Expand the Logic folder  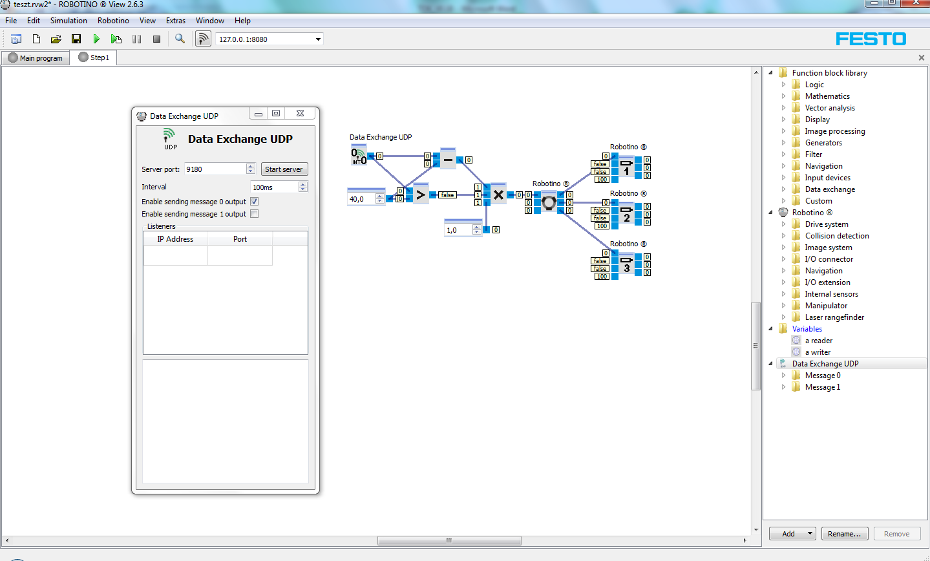pyautogui.click(x=783, y=85)
